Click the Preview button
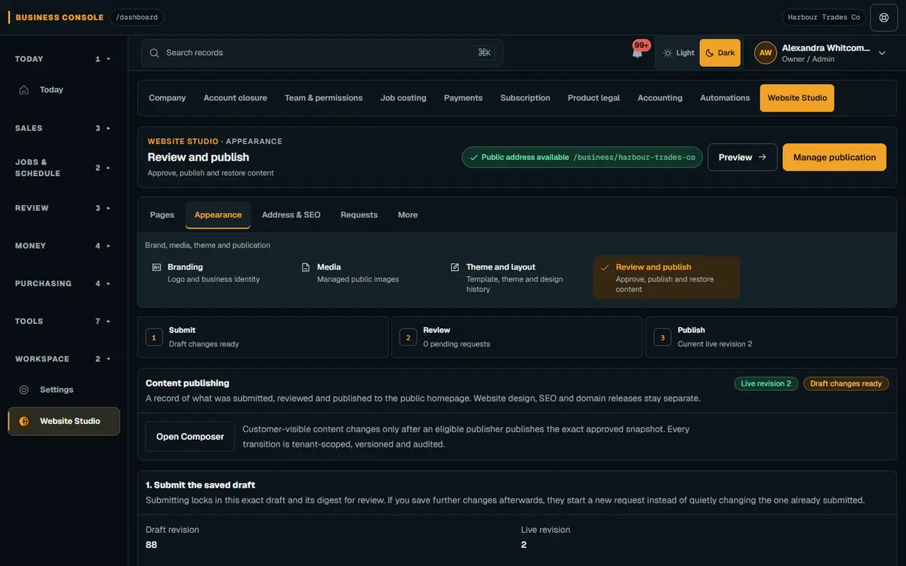Screen dimensions: 906x566 point(742,157)
